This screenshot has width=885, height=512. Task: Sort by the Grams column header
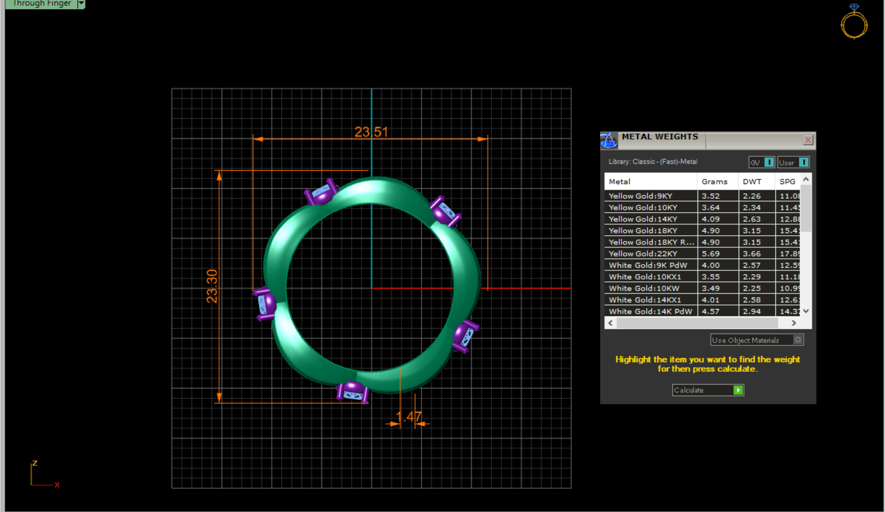click(x=714, y=182)
